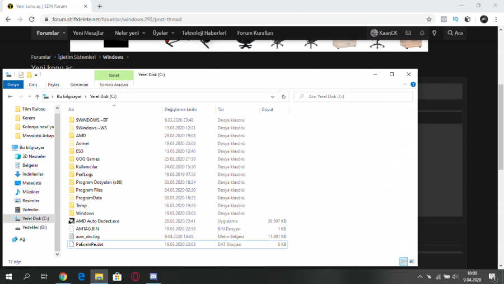Refresh the Yerel Disk (C:) folder view

pos(283,96)
